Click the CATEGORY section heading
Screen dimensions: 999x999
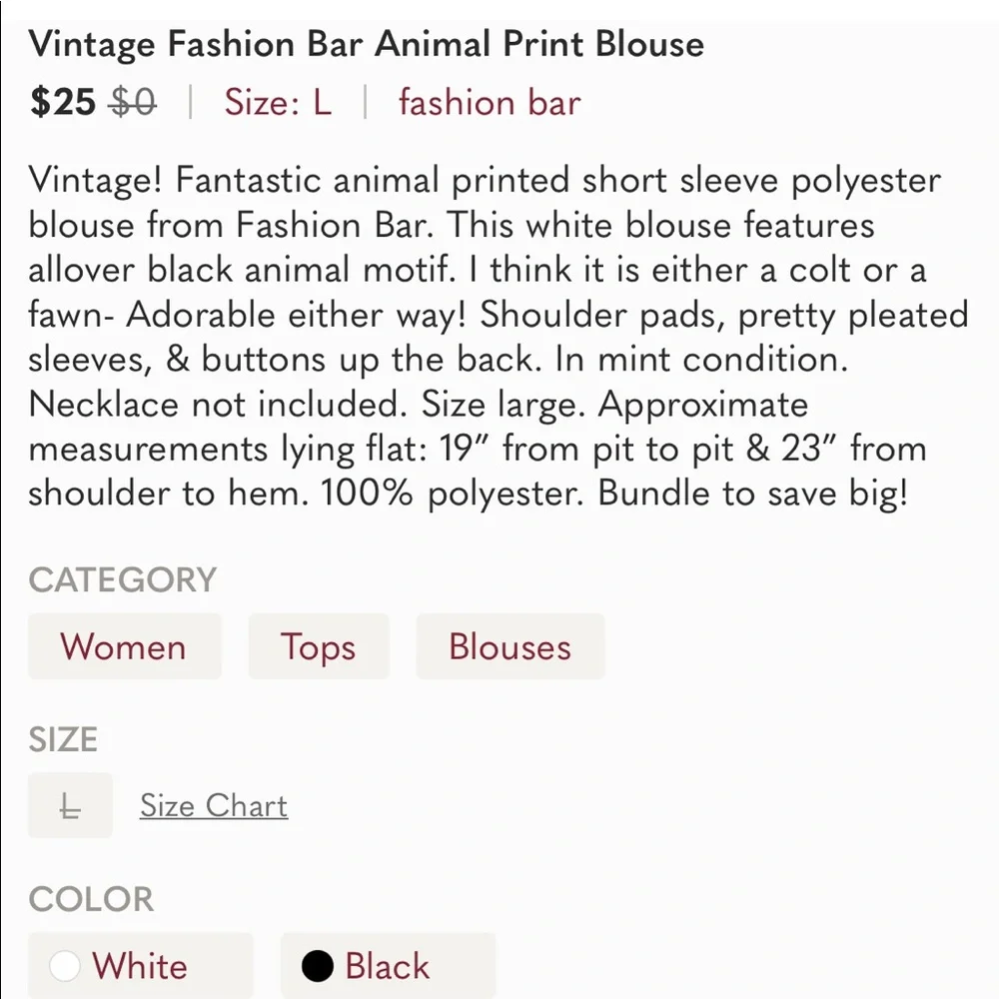pyautogui.click(x=122, y=579)
